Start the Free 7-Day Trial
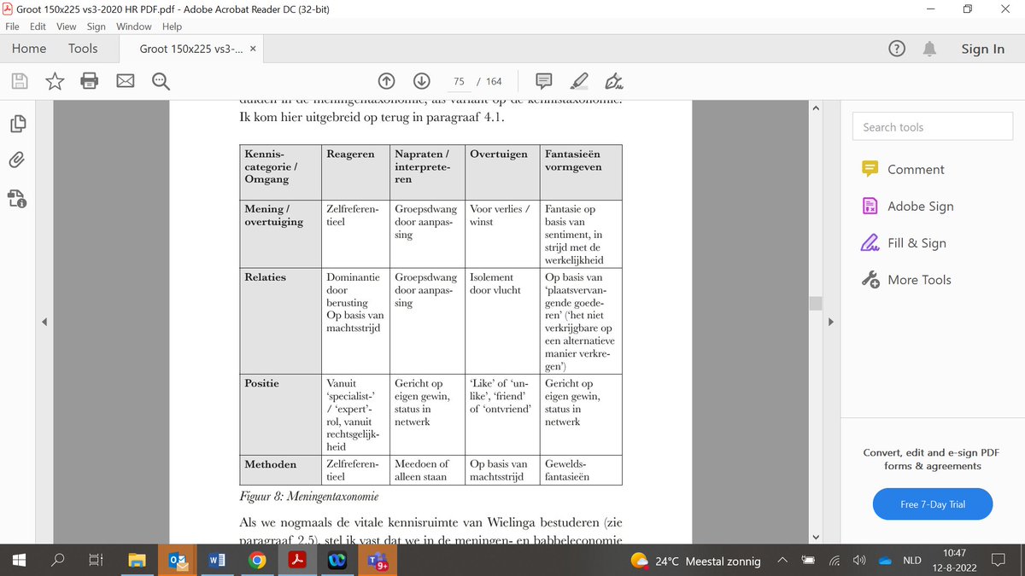 click(933, 503)
